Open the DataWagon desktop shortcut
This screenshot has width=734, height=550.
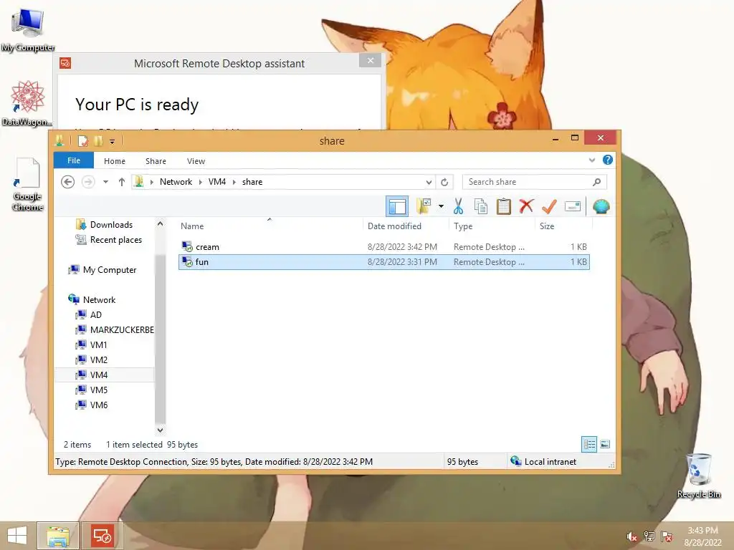tap(27, 103)
